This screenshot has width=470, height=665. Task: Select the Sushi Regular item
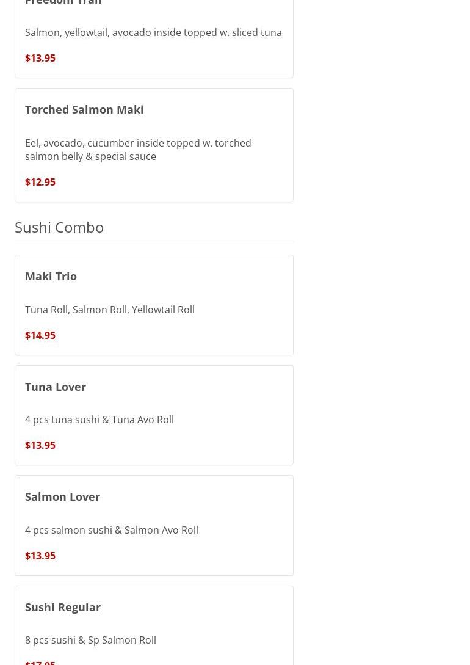[x=63, y=607]
